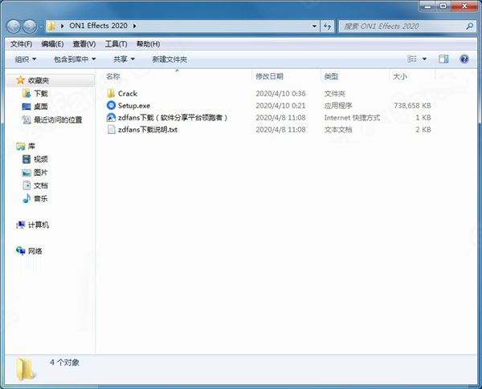Toggle the preview pane icon
The image size is (482, 389).
[x=443, y=59]
